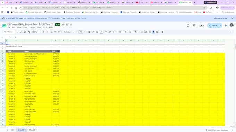Open the Share options dropdown arrow
Viewport: 236px width, 132px height.
point(220,26)
